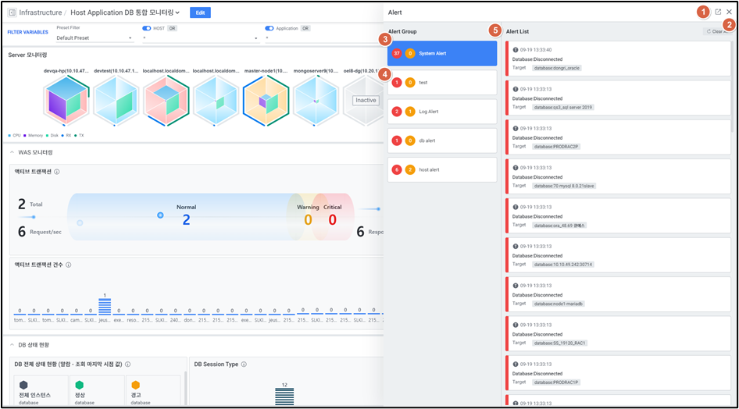Select the Log Alert group

click(x=442, y=112)
